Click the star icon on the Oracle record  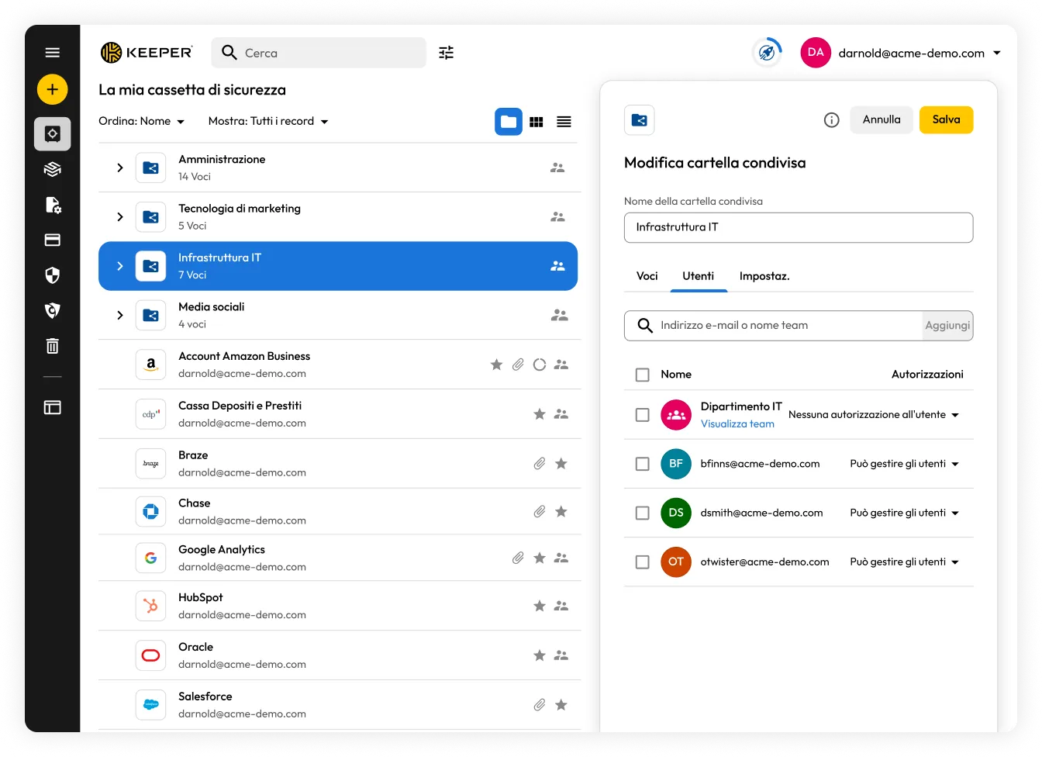pyautogui.click(x=540, y=655)
